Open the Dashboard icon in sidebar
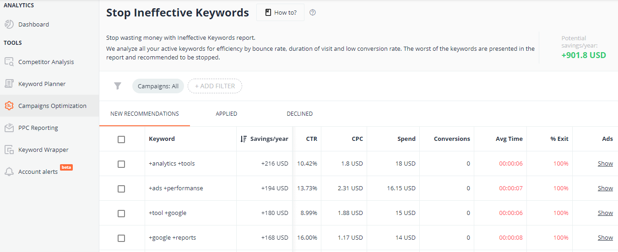 pyautogui.click(x=9, y=24)
